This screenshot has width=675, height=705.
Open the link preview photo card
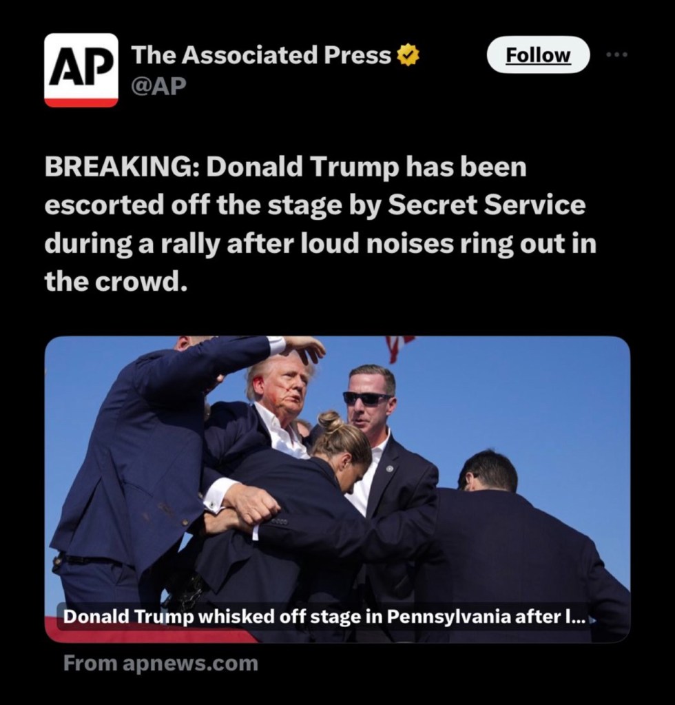[x=337, y=489]
